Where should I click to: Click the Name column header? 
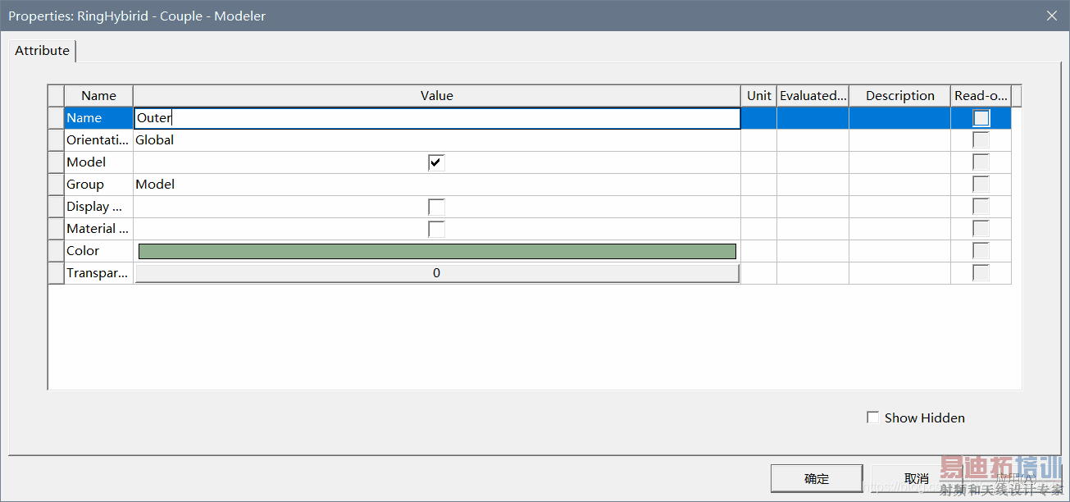coord(98,96)
